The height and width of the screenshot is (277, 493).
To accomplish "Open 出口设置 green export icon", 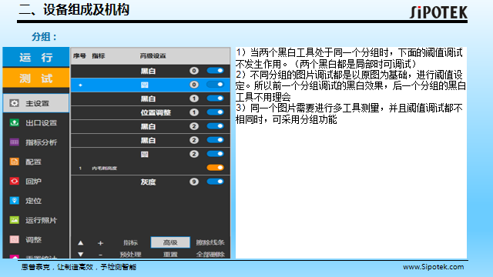I will click(x=14, y=122).
